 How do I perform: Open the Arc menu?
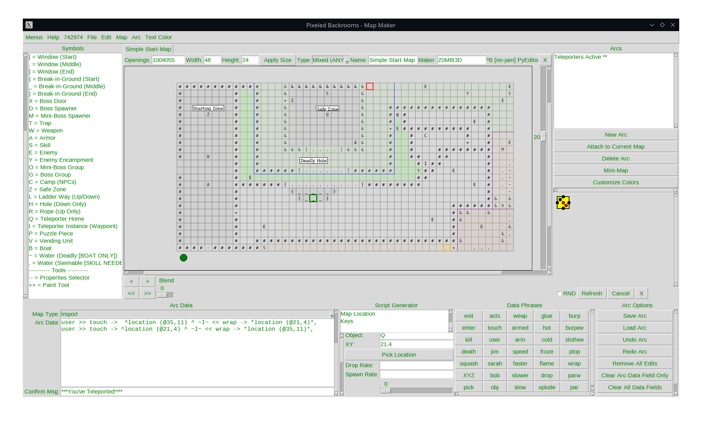coord(136,37)
